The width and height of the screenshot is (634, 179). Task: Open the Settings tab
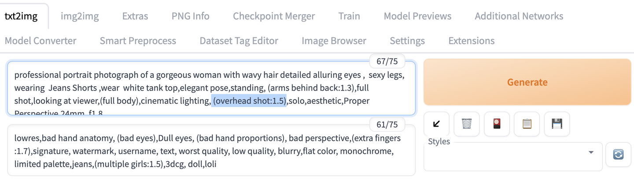tap(407, 41)
